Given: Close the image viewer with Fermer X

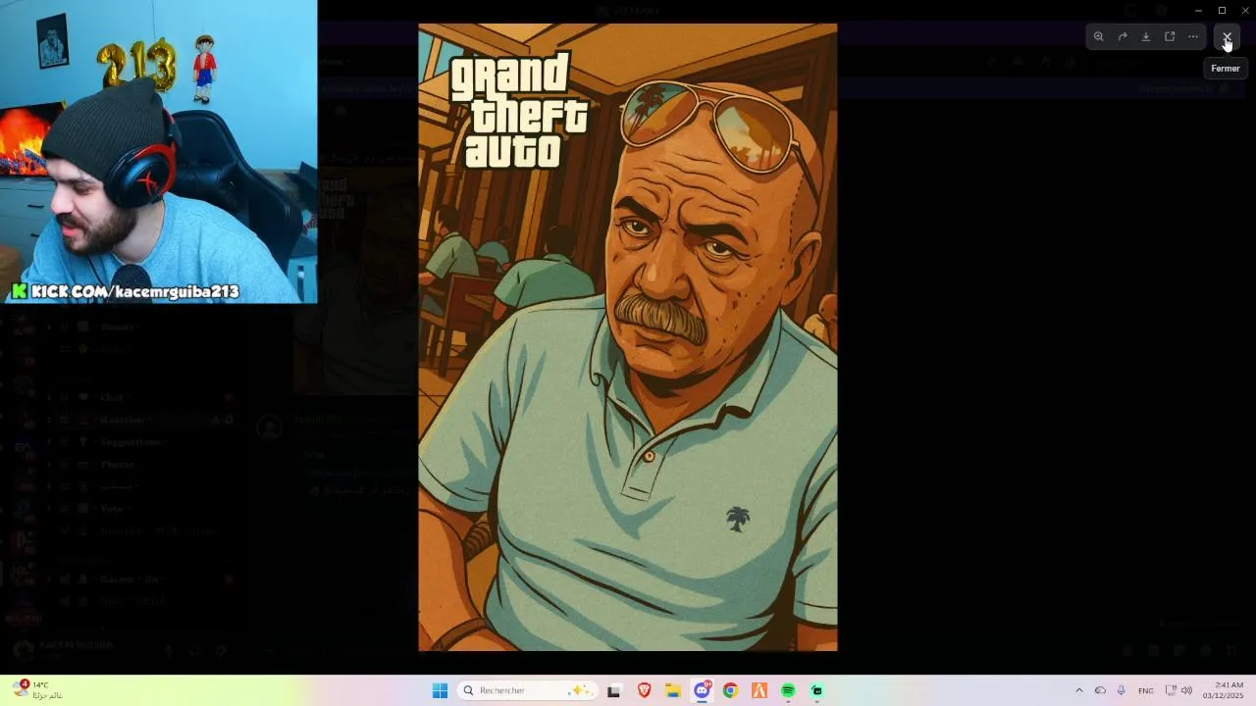Looking at the screenshot, I should tap(1227, 37).
